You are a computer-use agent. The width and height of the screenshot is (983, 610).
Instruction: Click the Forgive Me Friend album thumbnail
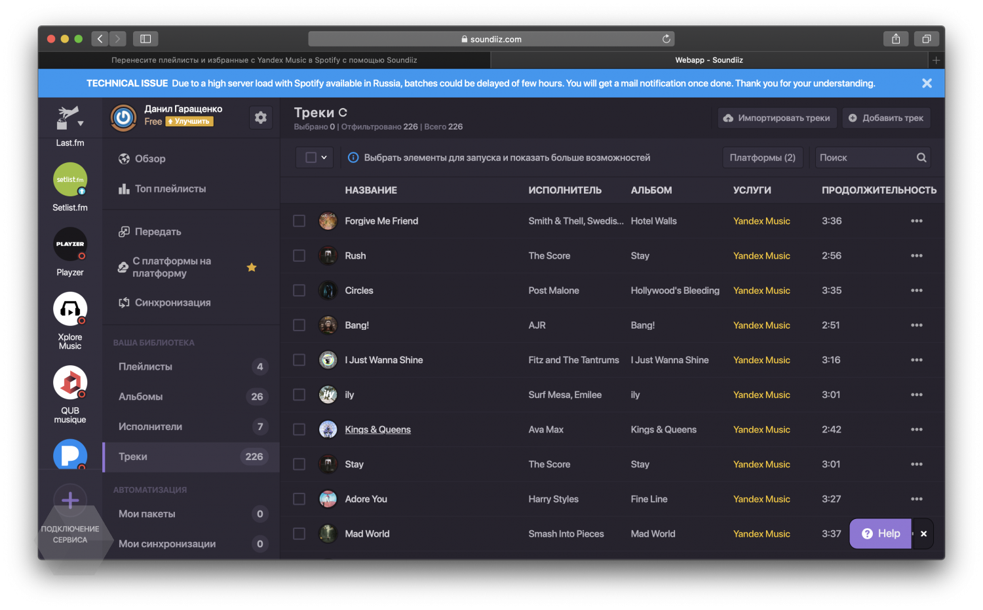pyautogui.click(x=328, y=221)
